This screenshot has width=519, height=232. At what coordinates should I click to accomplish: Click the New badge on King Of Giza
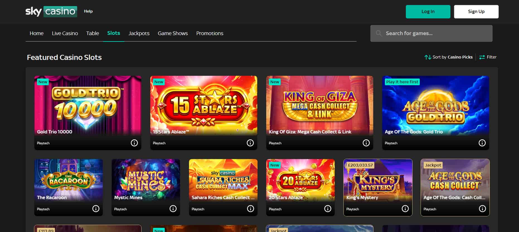(275, 82)
